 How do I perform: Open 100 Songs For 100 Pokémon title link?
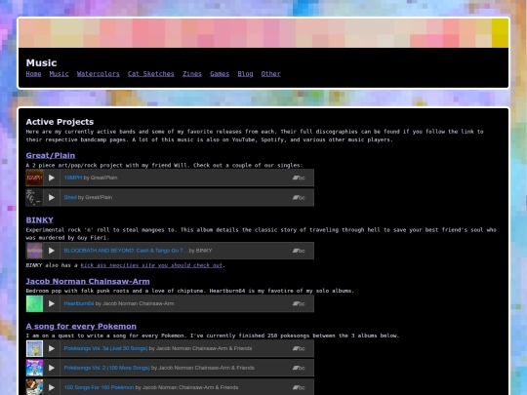(x=99, y=387)
